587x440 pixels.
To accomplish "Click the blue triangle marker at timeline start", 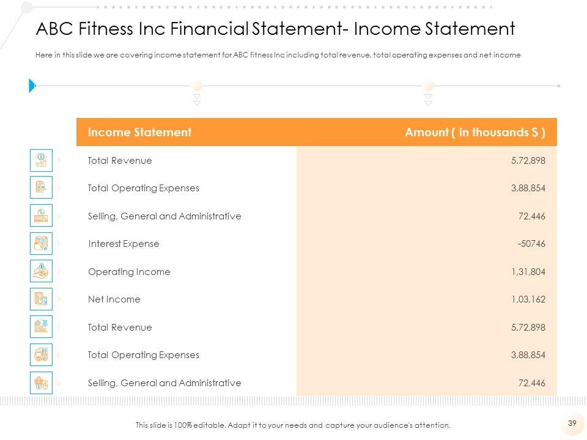I will (32, 86).
